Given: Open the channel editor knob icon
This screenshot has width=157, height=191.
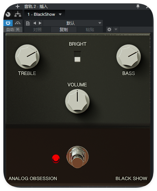Looking at the screenshot, I should [x=8, y=14].
